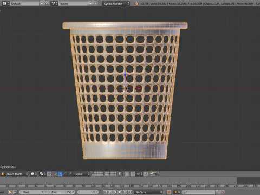Image resolution: width=260 pixels, height=195 pixels.
Task: Open the Global transform orientation dropdown
Action: click(81, 174)
